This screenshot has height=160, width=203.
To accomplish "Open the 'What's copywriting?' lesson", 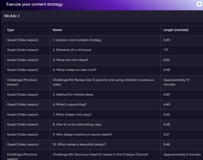I will click(70, 104).
